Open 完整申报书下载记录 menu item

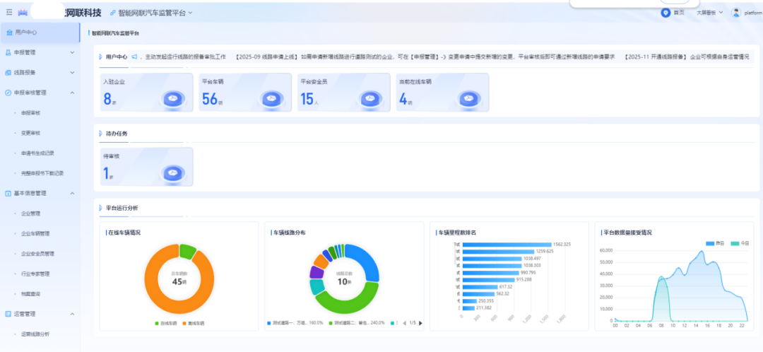[42, 173]
